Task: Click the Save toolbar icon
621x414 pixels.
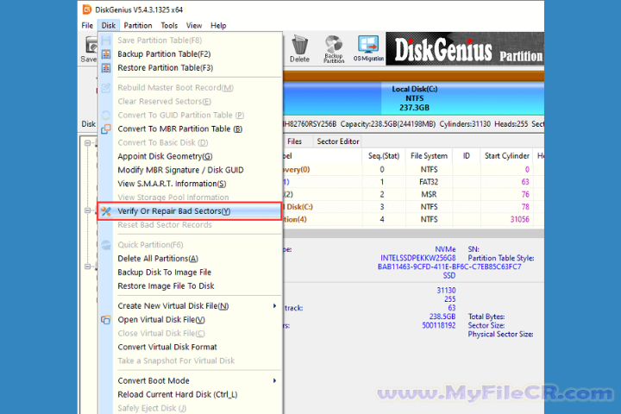Action: click(89, 49)
